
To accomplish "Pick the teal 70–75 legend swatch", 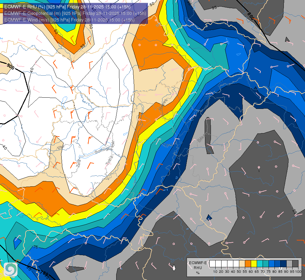I will click(266, 264).
